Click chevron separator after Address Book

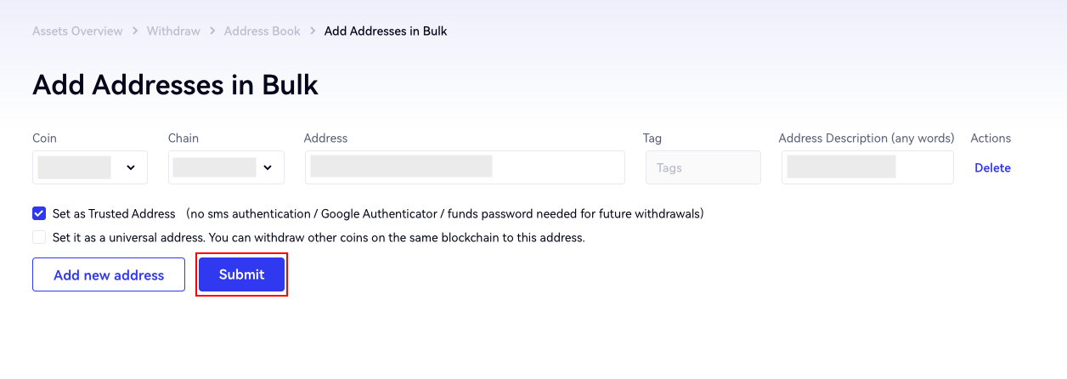point(313,31)
